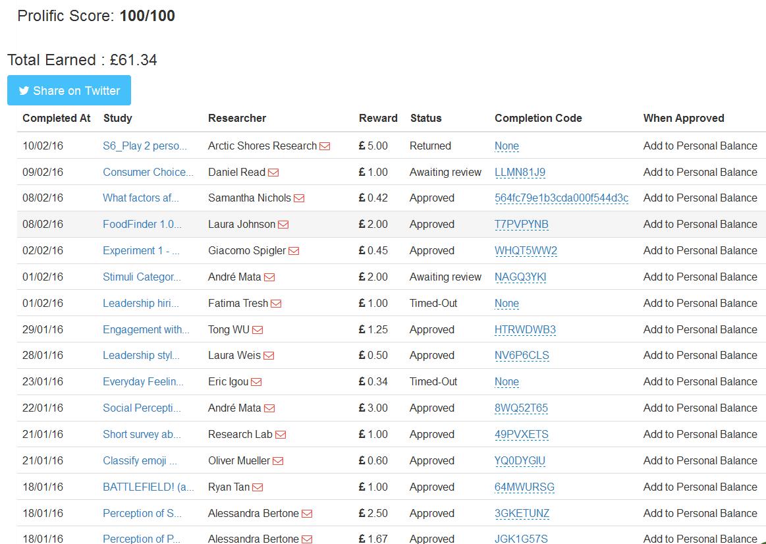Open the Stimuli Categor... study link
This screenshot has width=766, height=544.
tap(142, 277)
